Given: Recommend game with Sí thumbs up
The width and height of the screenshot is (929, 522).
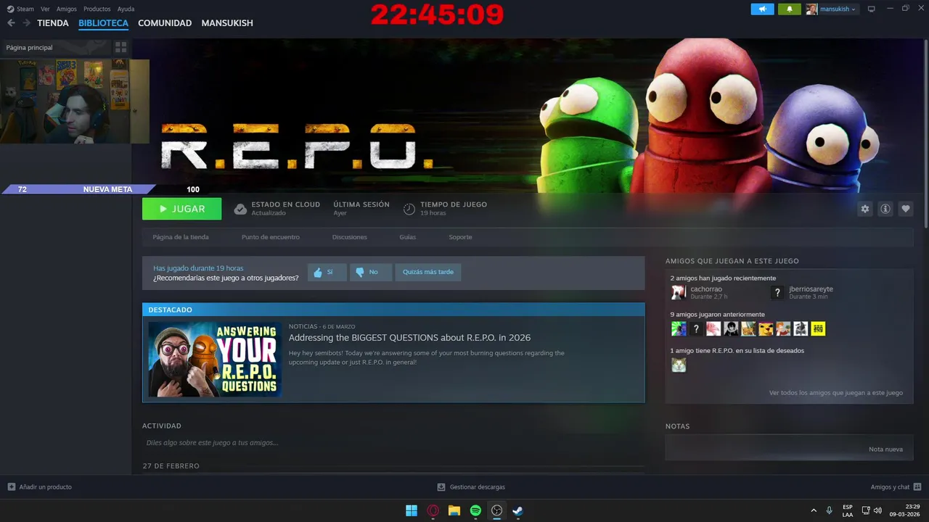Looking at the screenshot, I should click(x=327, y=273).
